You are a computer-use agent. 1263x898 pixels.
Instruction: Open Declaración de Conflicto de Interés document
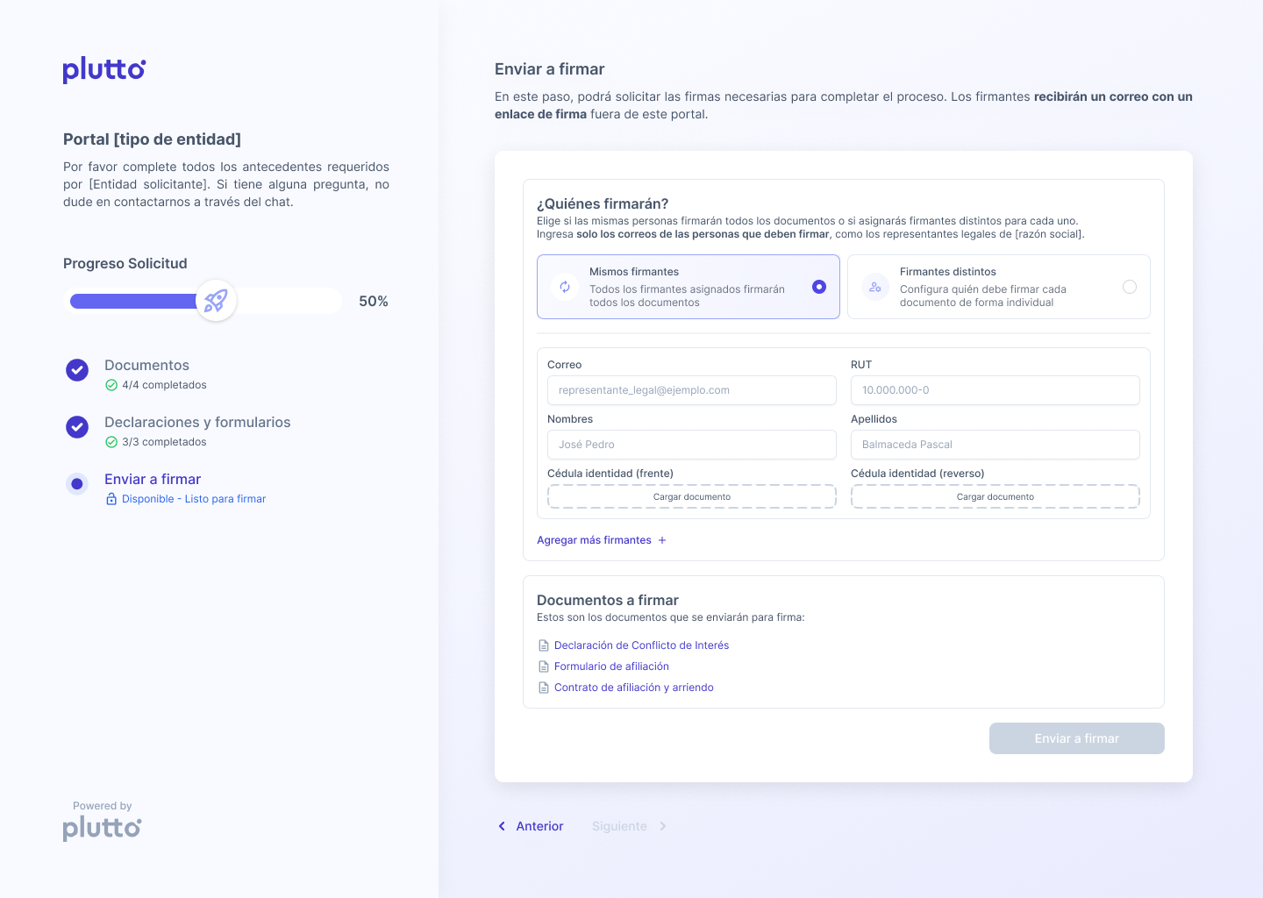[641, 645]
